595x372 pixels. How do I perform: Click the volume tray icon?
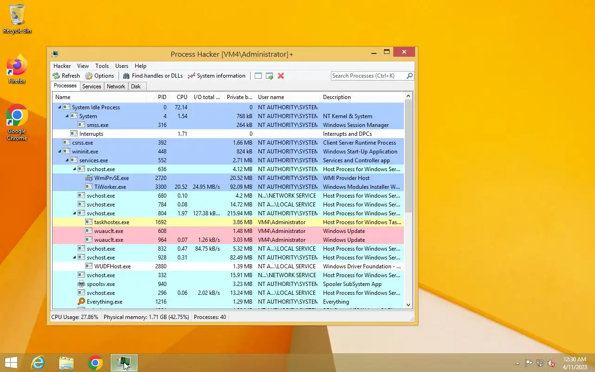pos(551,363)
